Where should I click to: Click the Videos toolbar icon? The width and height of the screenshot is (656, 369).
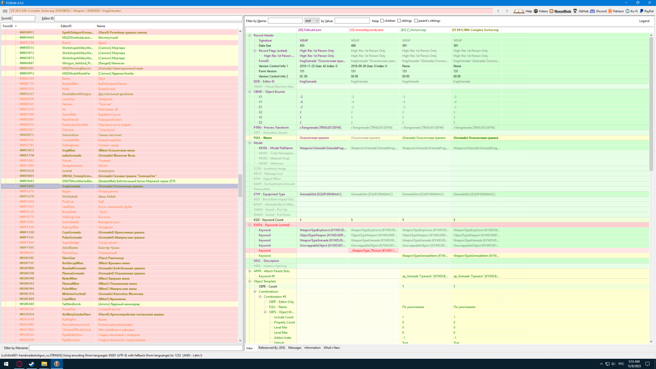point(536,11)
